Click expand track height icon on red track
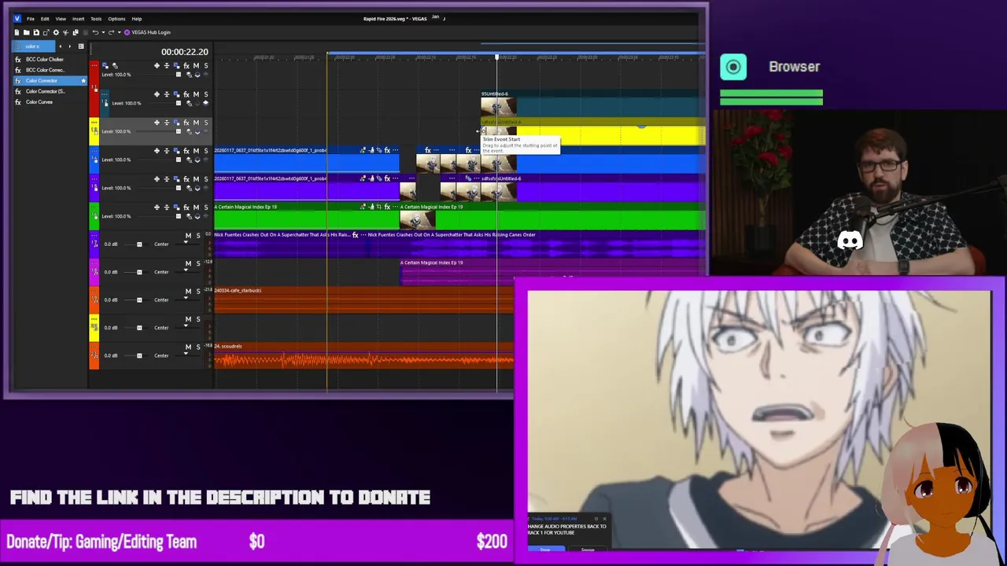The image size is (1007, 566). pos(157,66)
